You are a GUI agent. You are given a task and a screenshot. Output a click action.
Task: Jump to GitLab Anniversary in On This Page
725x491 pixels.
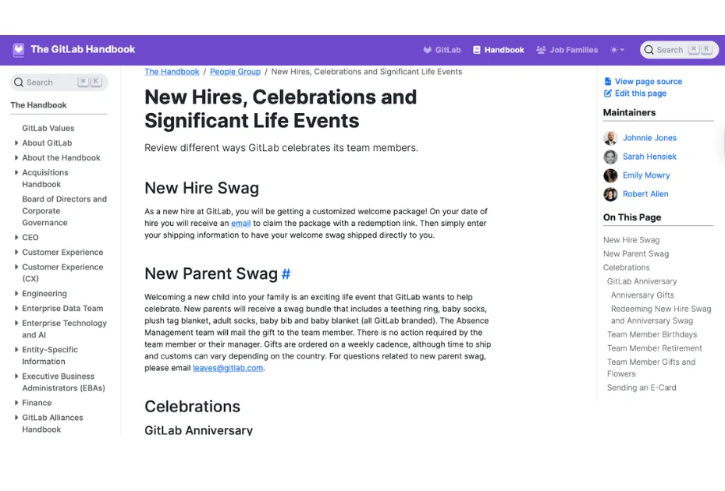[x=641, y=282]
